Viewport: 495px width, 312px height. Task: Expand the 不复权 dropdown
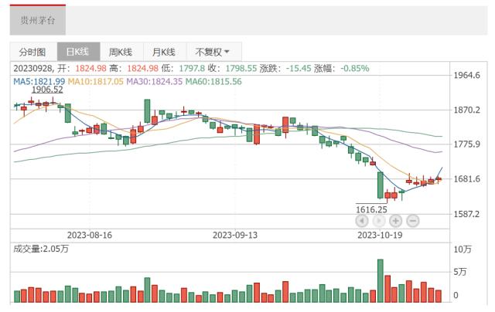(213, 52)
